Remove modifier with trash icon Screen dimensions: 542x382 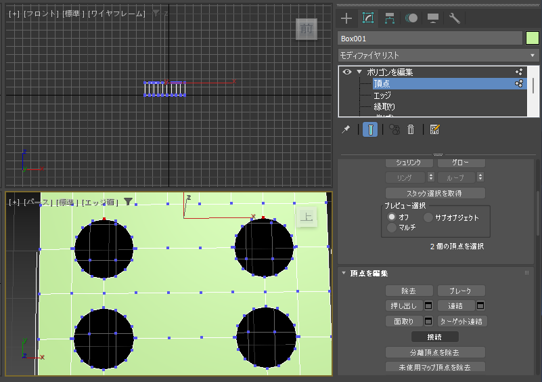(411, 130)
